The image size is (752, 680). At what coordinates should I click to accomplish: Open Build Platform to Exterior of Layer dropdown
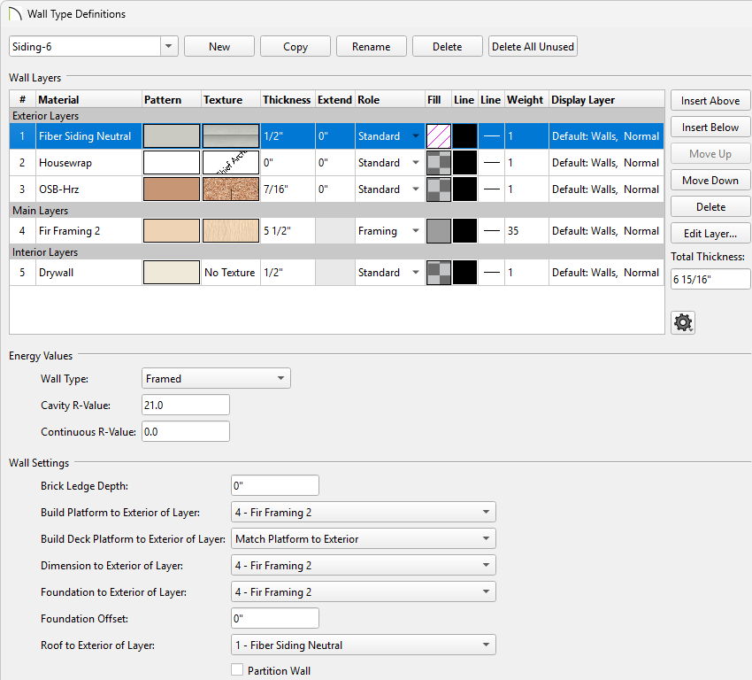pyautogui.click(x=363, y=512)
